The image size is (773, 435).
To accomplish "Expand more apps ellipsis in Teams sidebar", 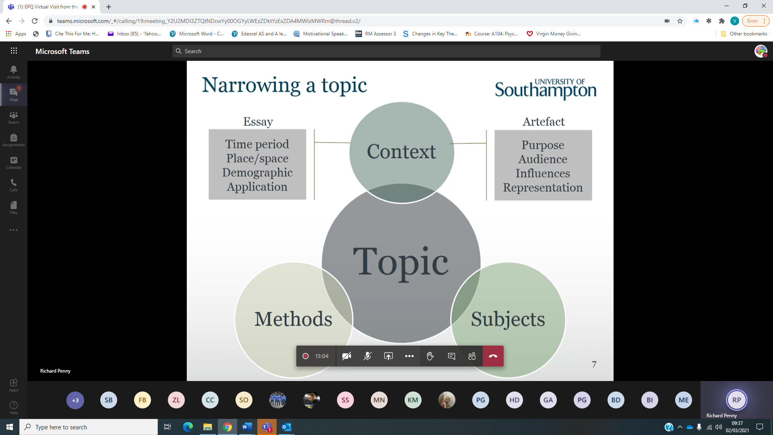I will 14,230.
